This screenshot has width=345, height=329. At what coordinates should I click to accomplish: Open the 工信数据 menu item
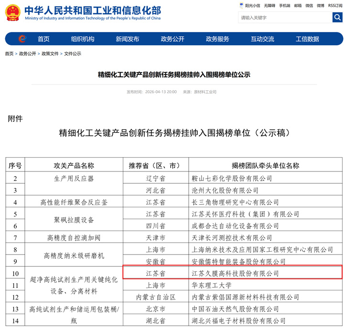pos(307,39)
